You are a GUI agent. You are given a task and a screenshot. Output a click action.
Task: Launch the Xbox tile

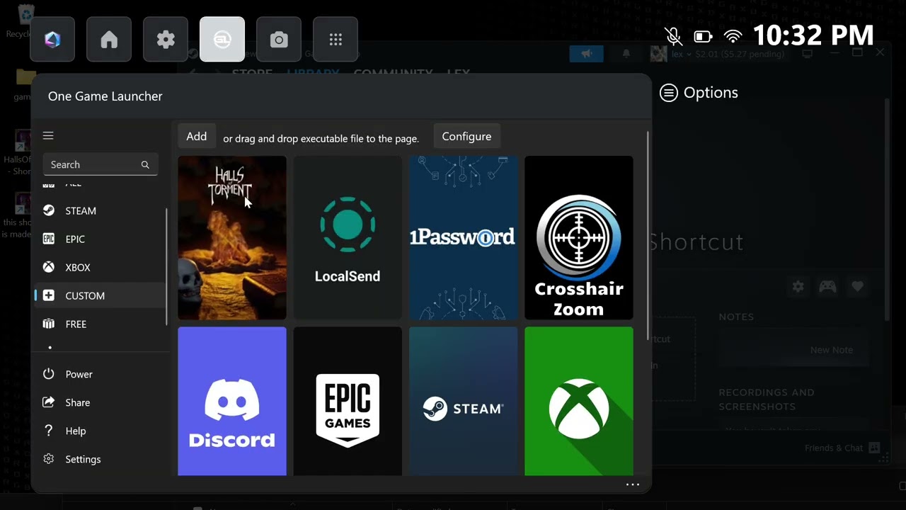[579, 401]
